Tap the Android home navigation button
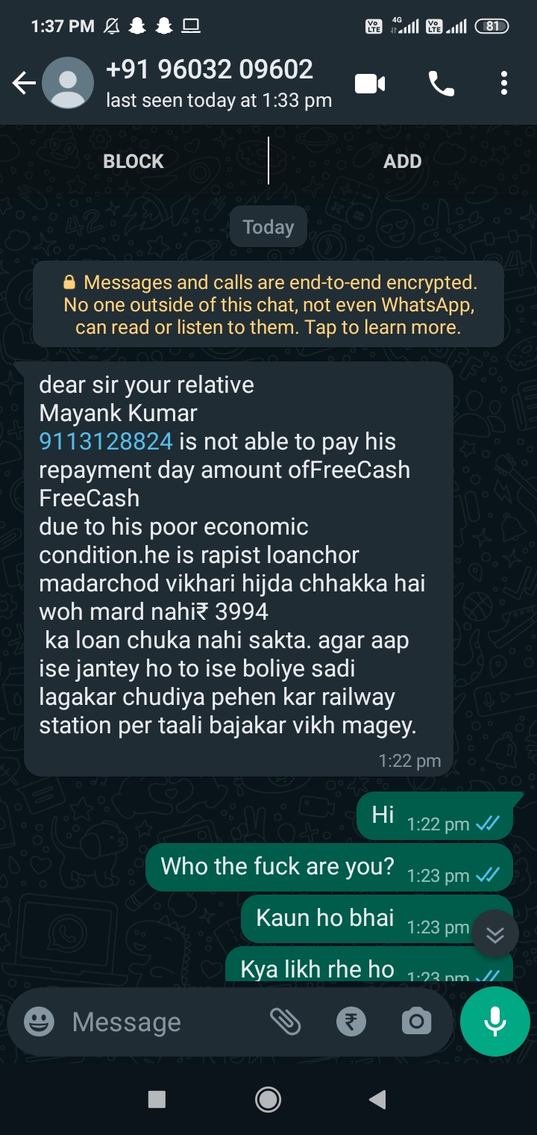The width and height of the screenshot is (537, 1135). pos(268,1099)
